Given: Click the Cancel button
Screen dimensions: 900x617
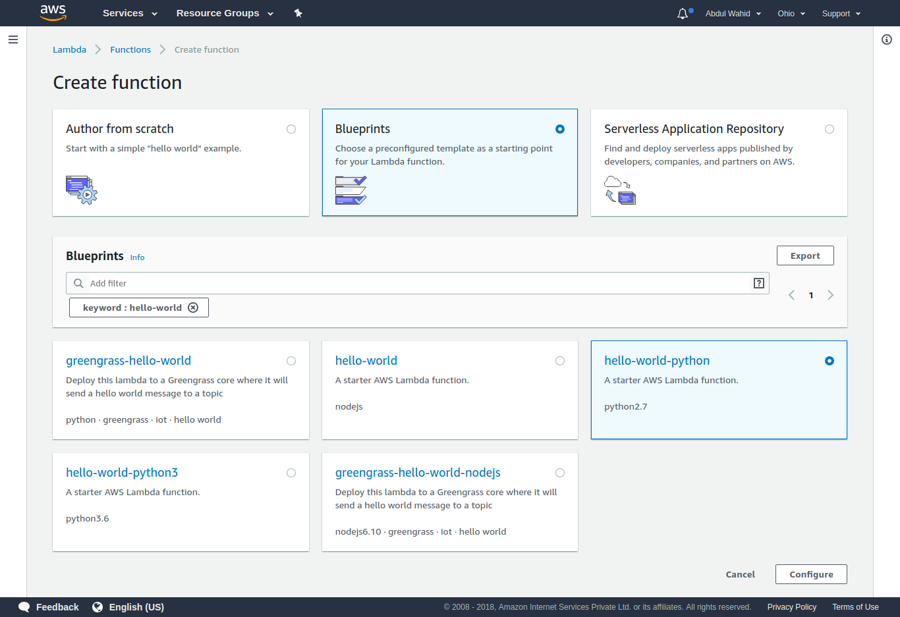Looking at the screenshot, I should 741,574.
